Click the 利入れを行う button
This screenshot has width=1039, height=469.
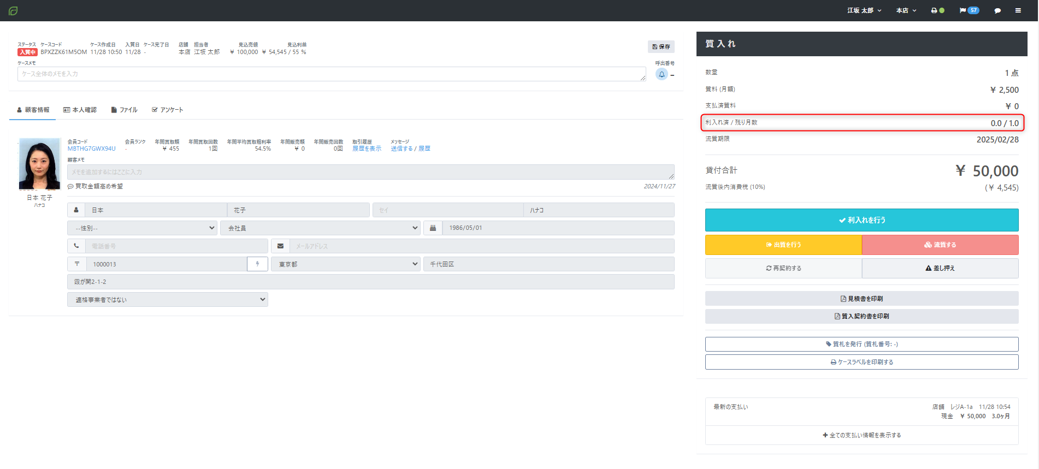tap(862, 220)
